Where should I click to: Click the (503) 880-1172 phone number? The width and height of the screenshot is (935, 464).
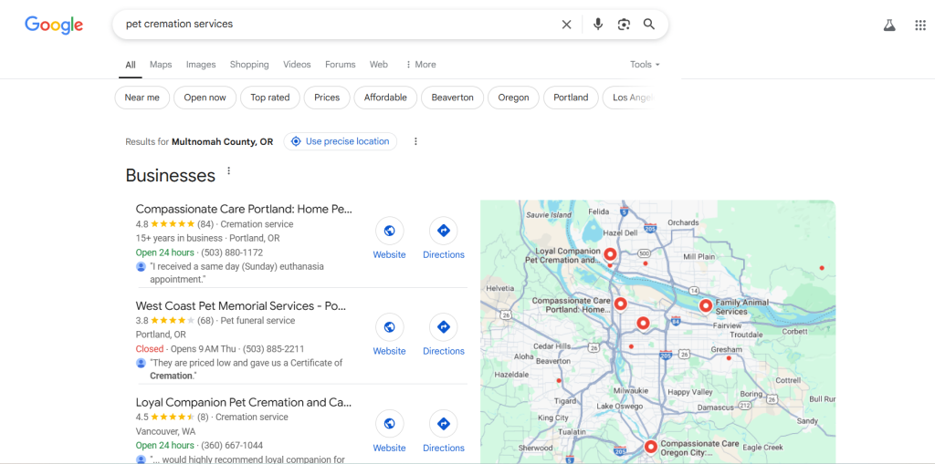coord(232,253)
